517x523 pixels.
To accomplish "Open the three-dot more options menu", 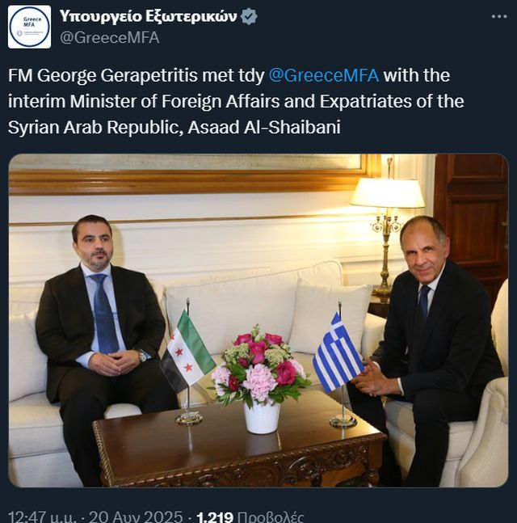I will [x=499, y=16].
